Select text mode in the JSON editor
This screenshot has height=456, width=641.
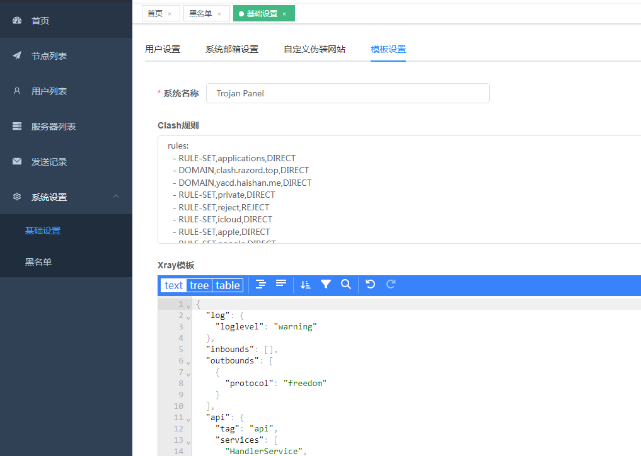(173, 285)
